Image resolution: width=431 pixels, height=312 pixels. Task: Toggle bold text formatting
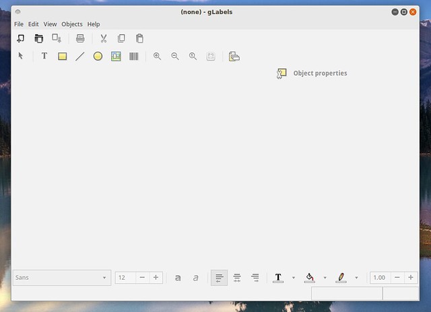point(178,278)
